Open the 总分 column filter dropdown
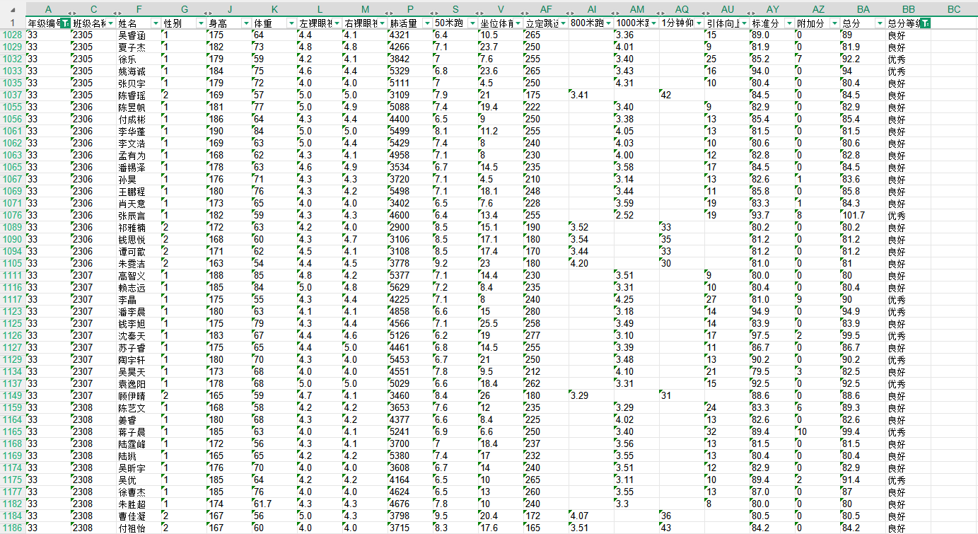The height and width of the screenshot is (534, 978). (879, 23)
